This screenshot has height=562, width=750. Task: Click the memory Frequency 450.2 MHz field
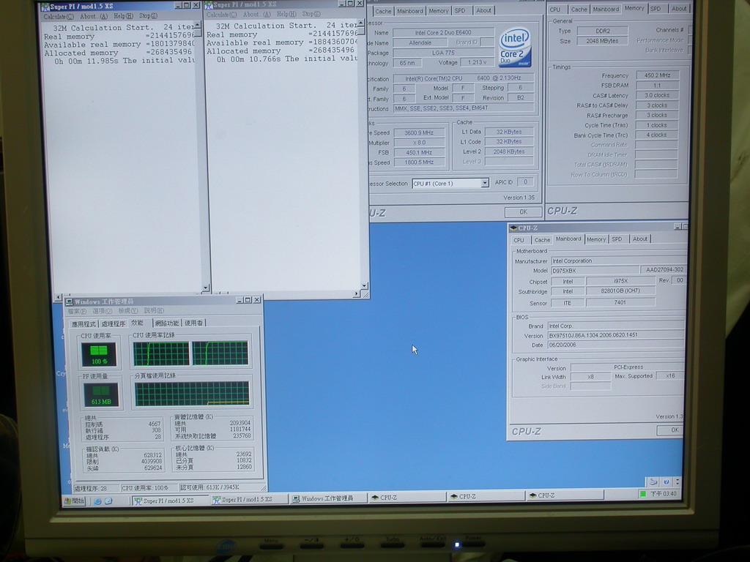point(657,75)
